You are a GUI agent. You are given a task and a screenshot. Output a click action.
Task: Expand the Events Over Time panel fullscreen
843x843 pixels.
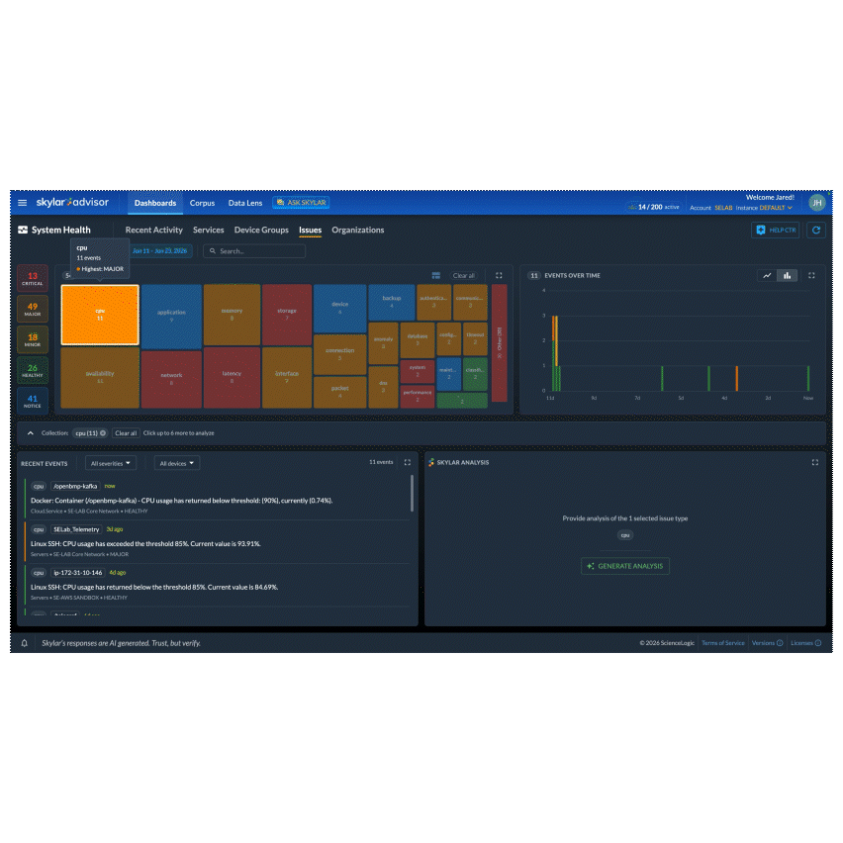click(x=811, y=276)
